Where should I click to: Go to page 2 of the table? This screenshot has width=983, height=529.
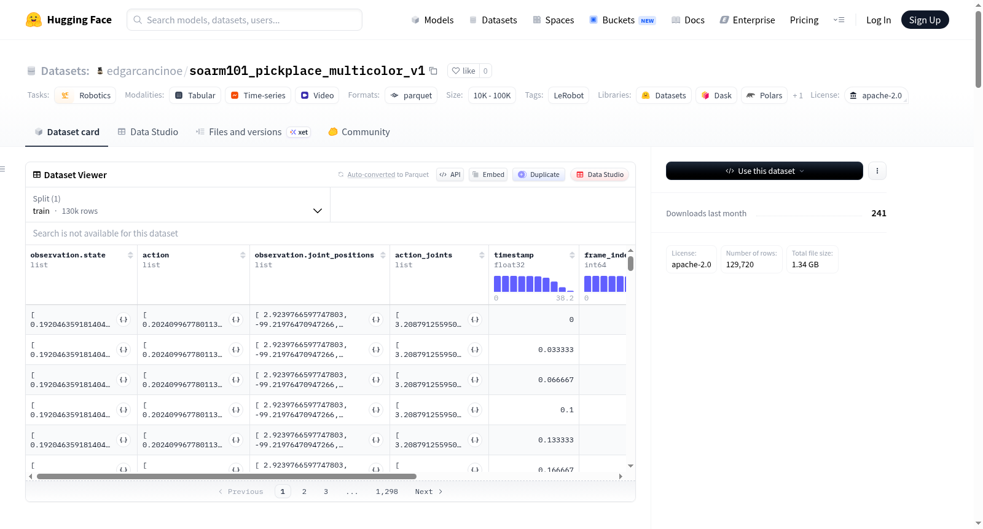click(304, 492)
